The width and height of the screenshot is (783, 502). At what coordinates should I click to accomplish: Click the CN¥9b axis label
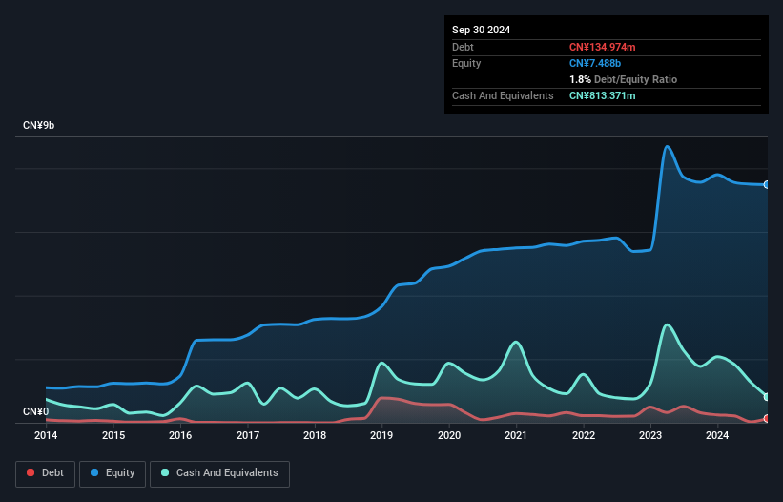pyautogui.click(x=38, y=125)
